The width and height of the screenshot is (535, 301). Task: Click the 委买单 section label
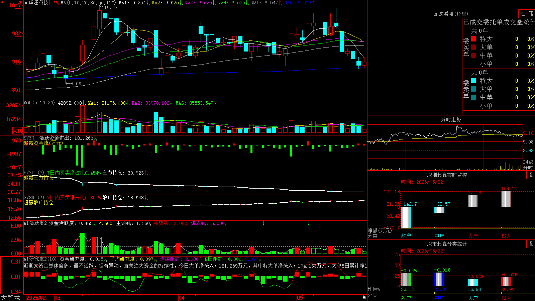point(466,48)
